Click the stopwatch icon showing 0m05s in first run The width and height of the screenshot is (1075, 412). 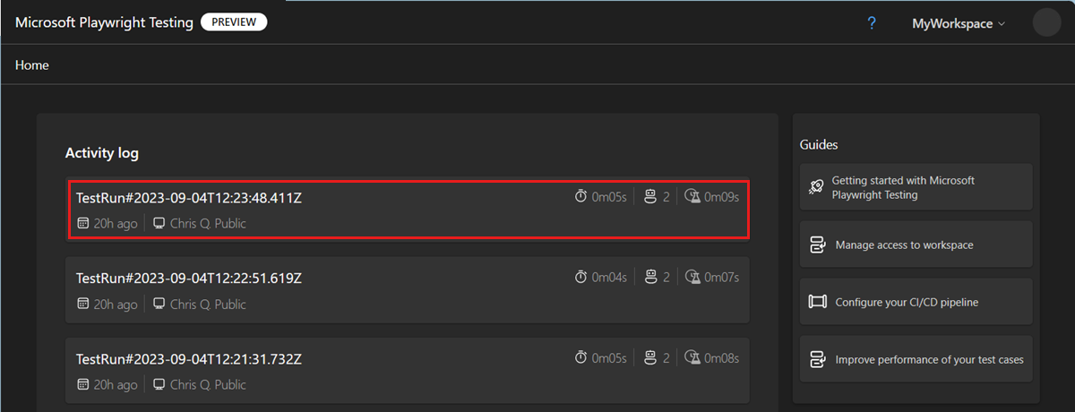tap(581, 197)
